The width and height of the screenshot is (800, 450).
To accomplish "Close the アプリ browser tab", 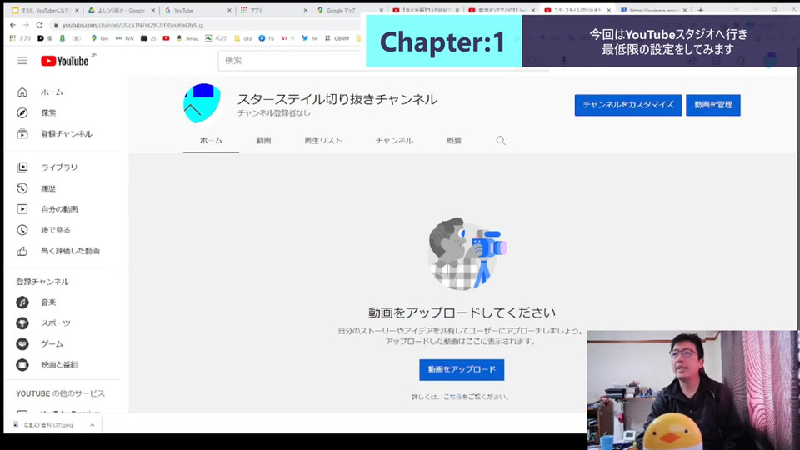I will 305,10.
